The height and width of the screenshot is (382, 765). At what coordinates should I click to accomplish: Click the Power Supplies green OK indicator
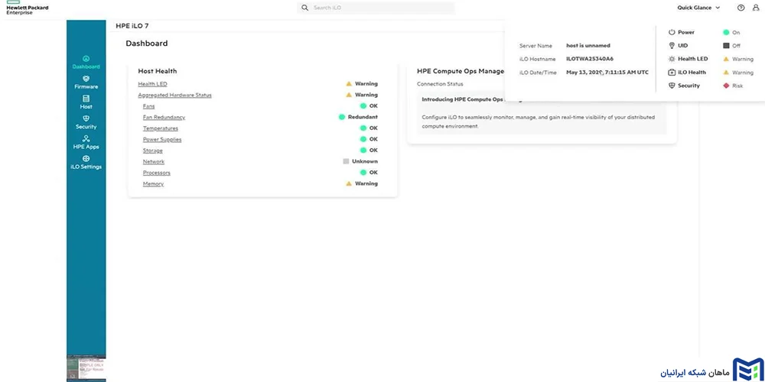point(363,139)
